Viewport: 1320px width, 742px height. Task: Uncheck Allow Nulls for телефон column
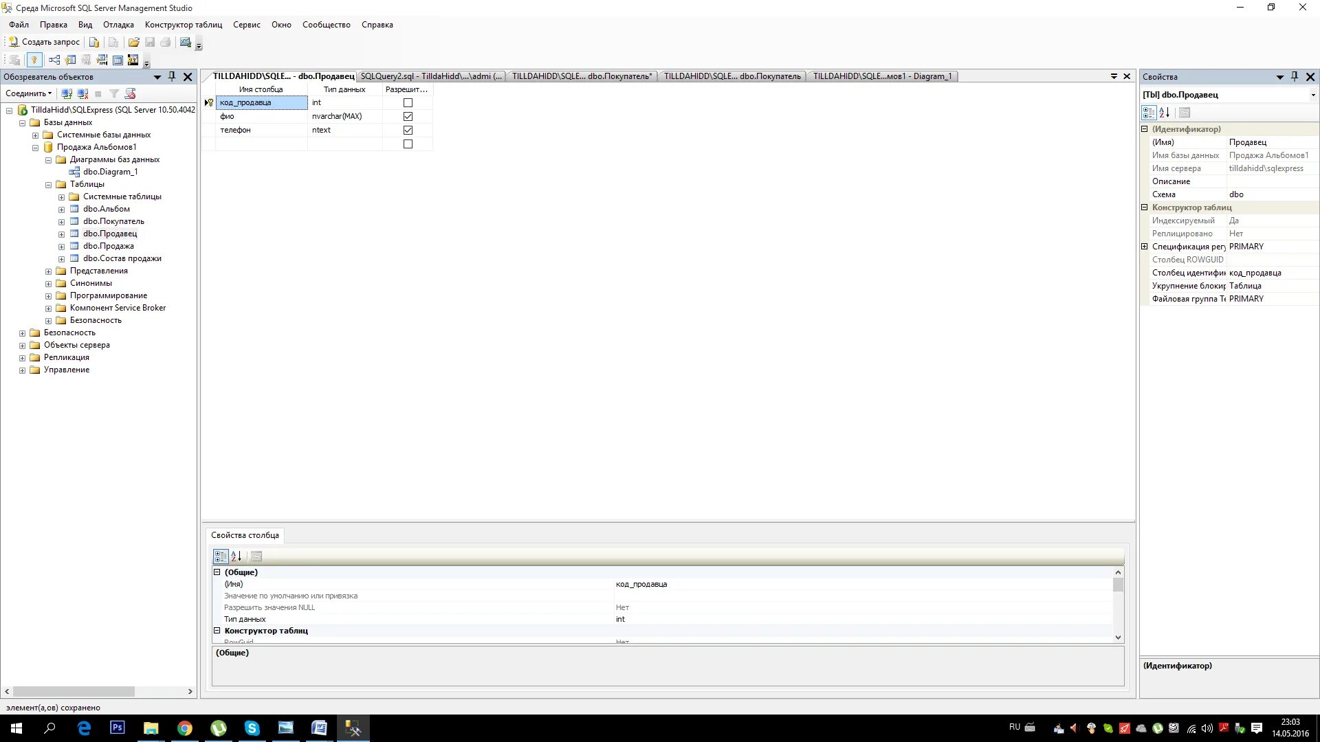[408, 131]
